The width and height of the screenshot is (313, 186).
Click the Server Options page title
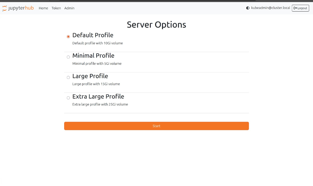[x=156, y=25]
